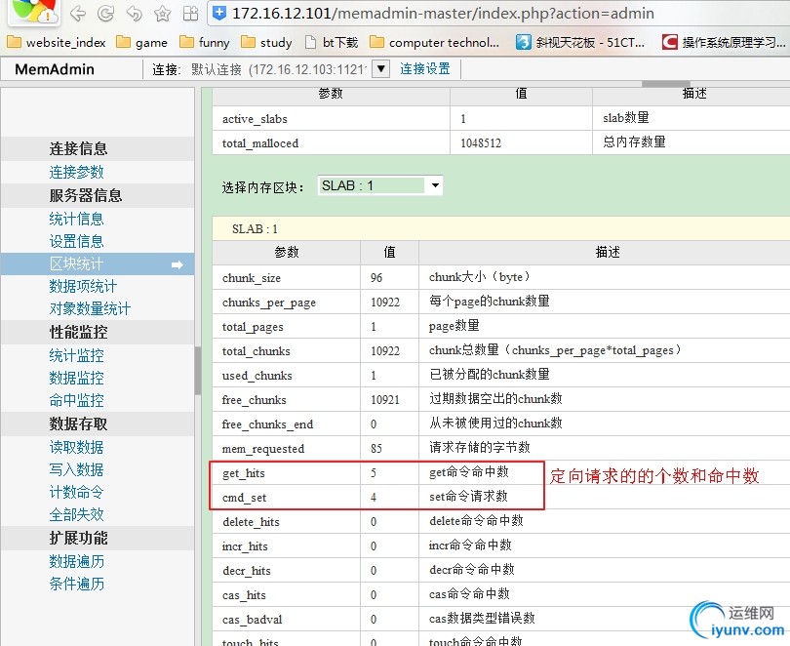Open the SLAB : 1 memory block dropdown
This screenshot has width=790, height=646.
tap(380, 186)
